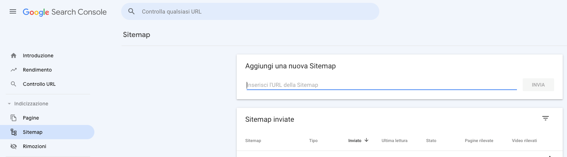Image resolution: width=567 pixels, height=157 pixels.
Task: Click the trend line icon beside Rendimento
Action: point(14,70)
